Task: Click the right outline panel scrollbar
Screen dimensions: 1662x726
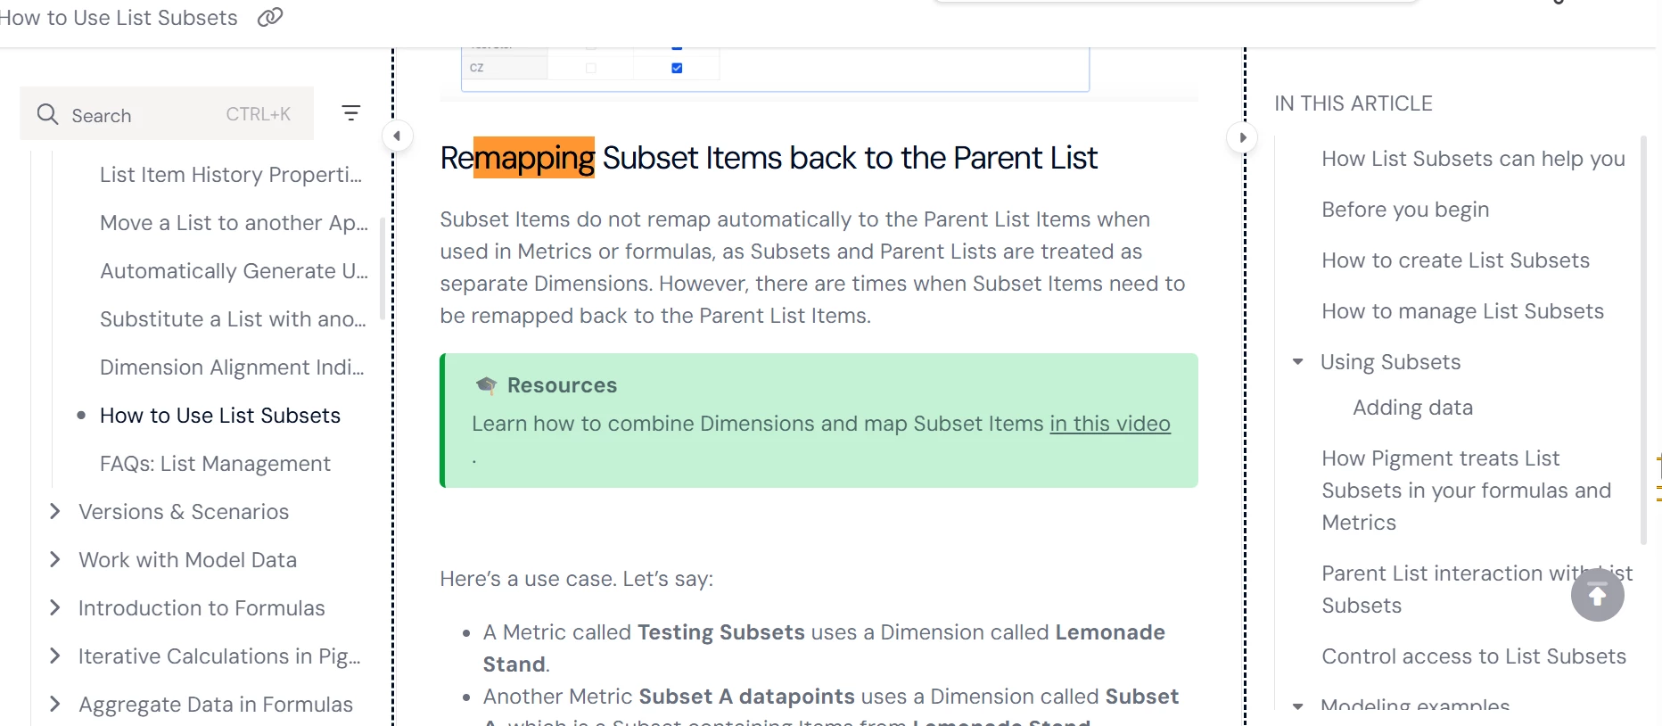Action: [1643, 339]
